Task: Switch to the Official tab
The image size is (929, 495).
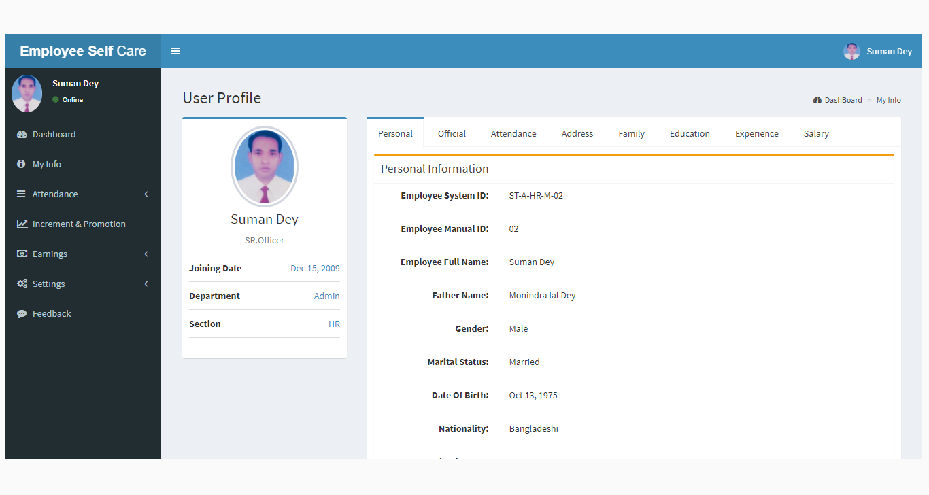Action: [x=452, y=133]
